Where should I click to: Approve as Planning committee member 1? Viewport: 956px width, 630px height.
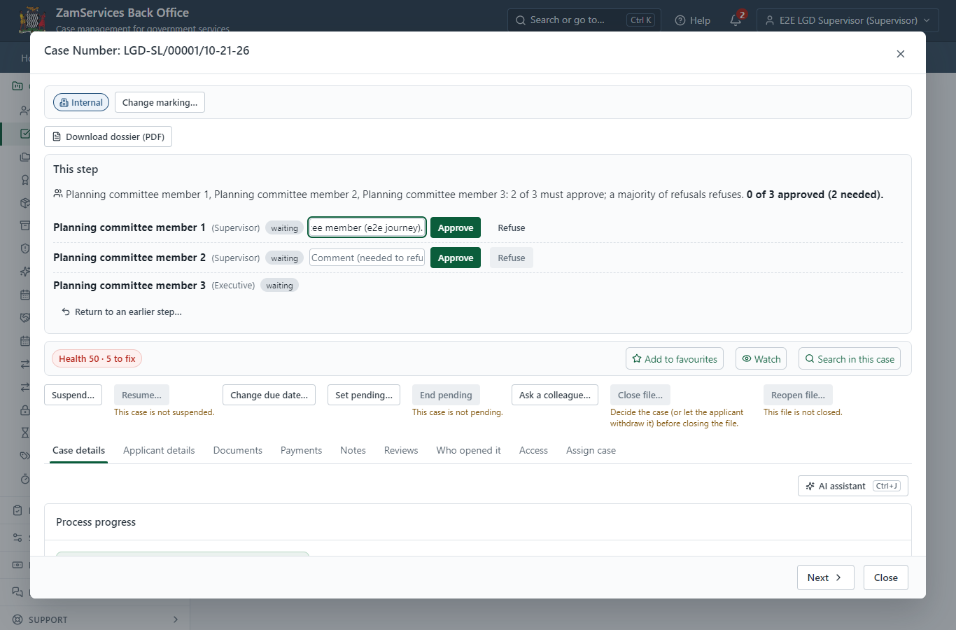(x=456, y=227)
